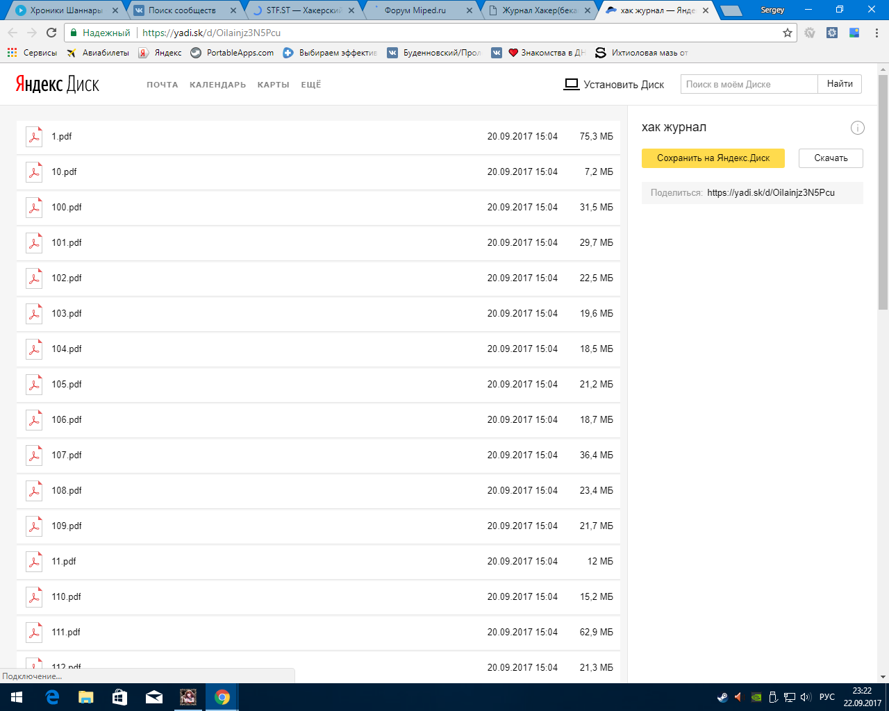Switch to the Журнал Хакер tab
Screen dimensions: 889x711
click(x=540, y=10)
